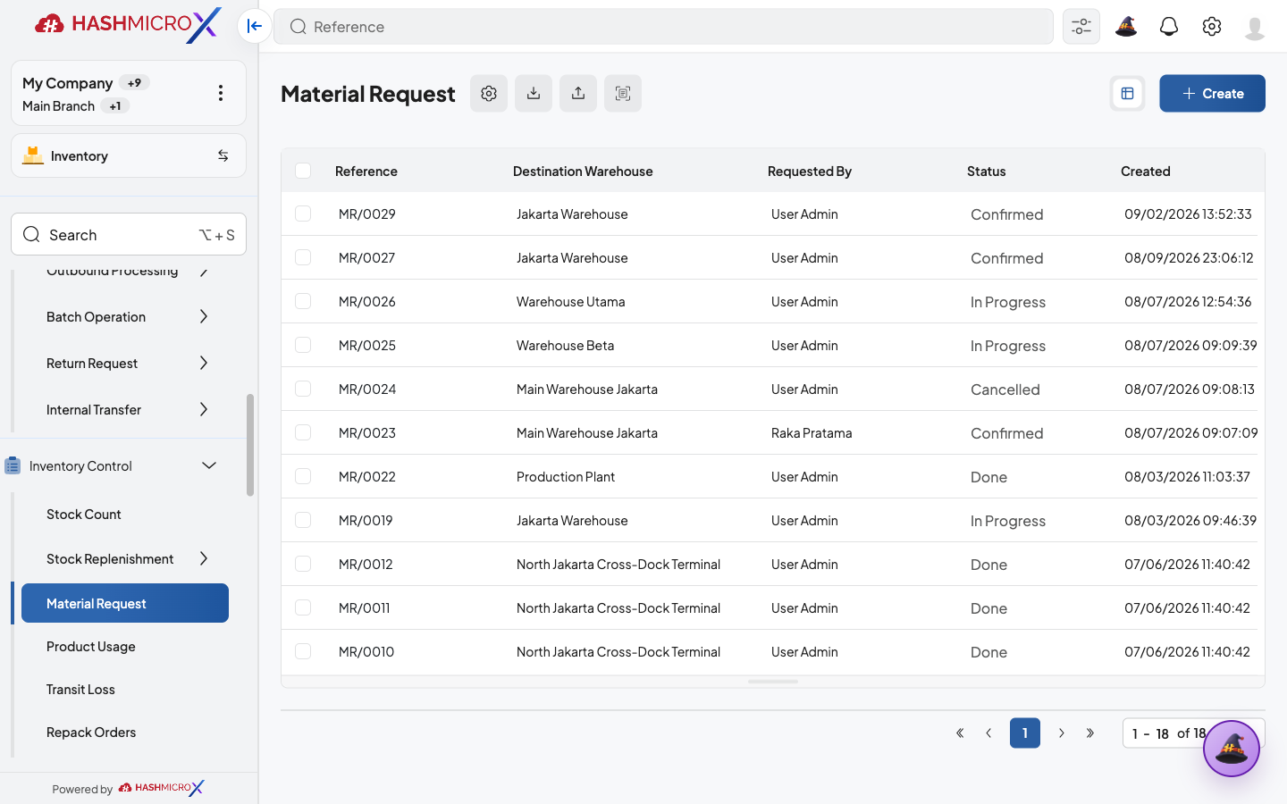Open record MR/0012
1287x804 pixels.
pos(366,564)
